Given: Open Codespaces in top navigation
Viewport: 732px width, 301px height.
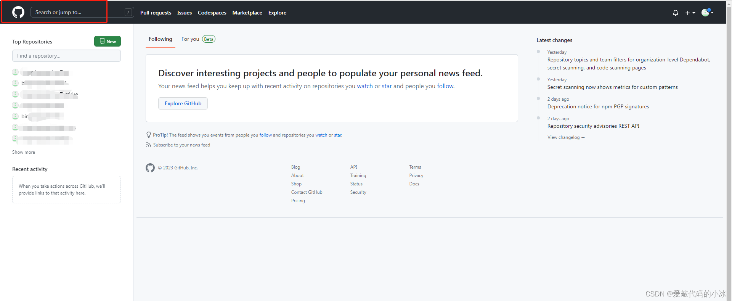Looking at the screenshot, I should pyautogui.click(x=212, y=13).
